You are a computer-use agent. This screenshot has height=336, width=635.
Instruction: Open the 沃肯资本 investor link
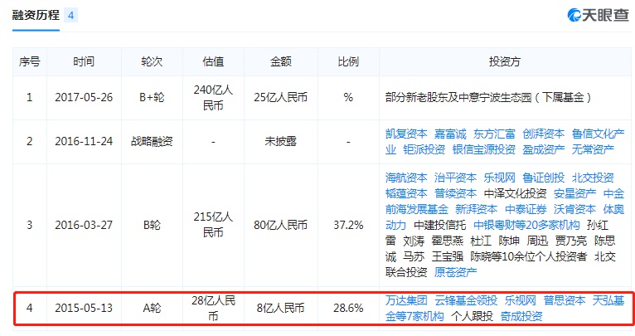point(574,209)
